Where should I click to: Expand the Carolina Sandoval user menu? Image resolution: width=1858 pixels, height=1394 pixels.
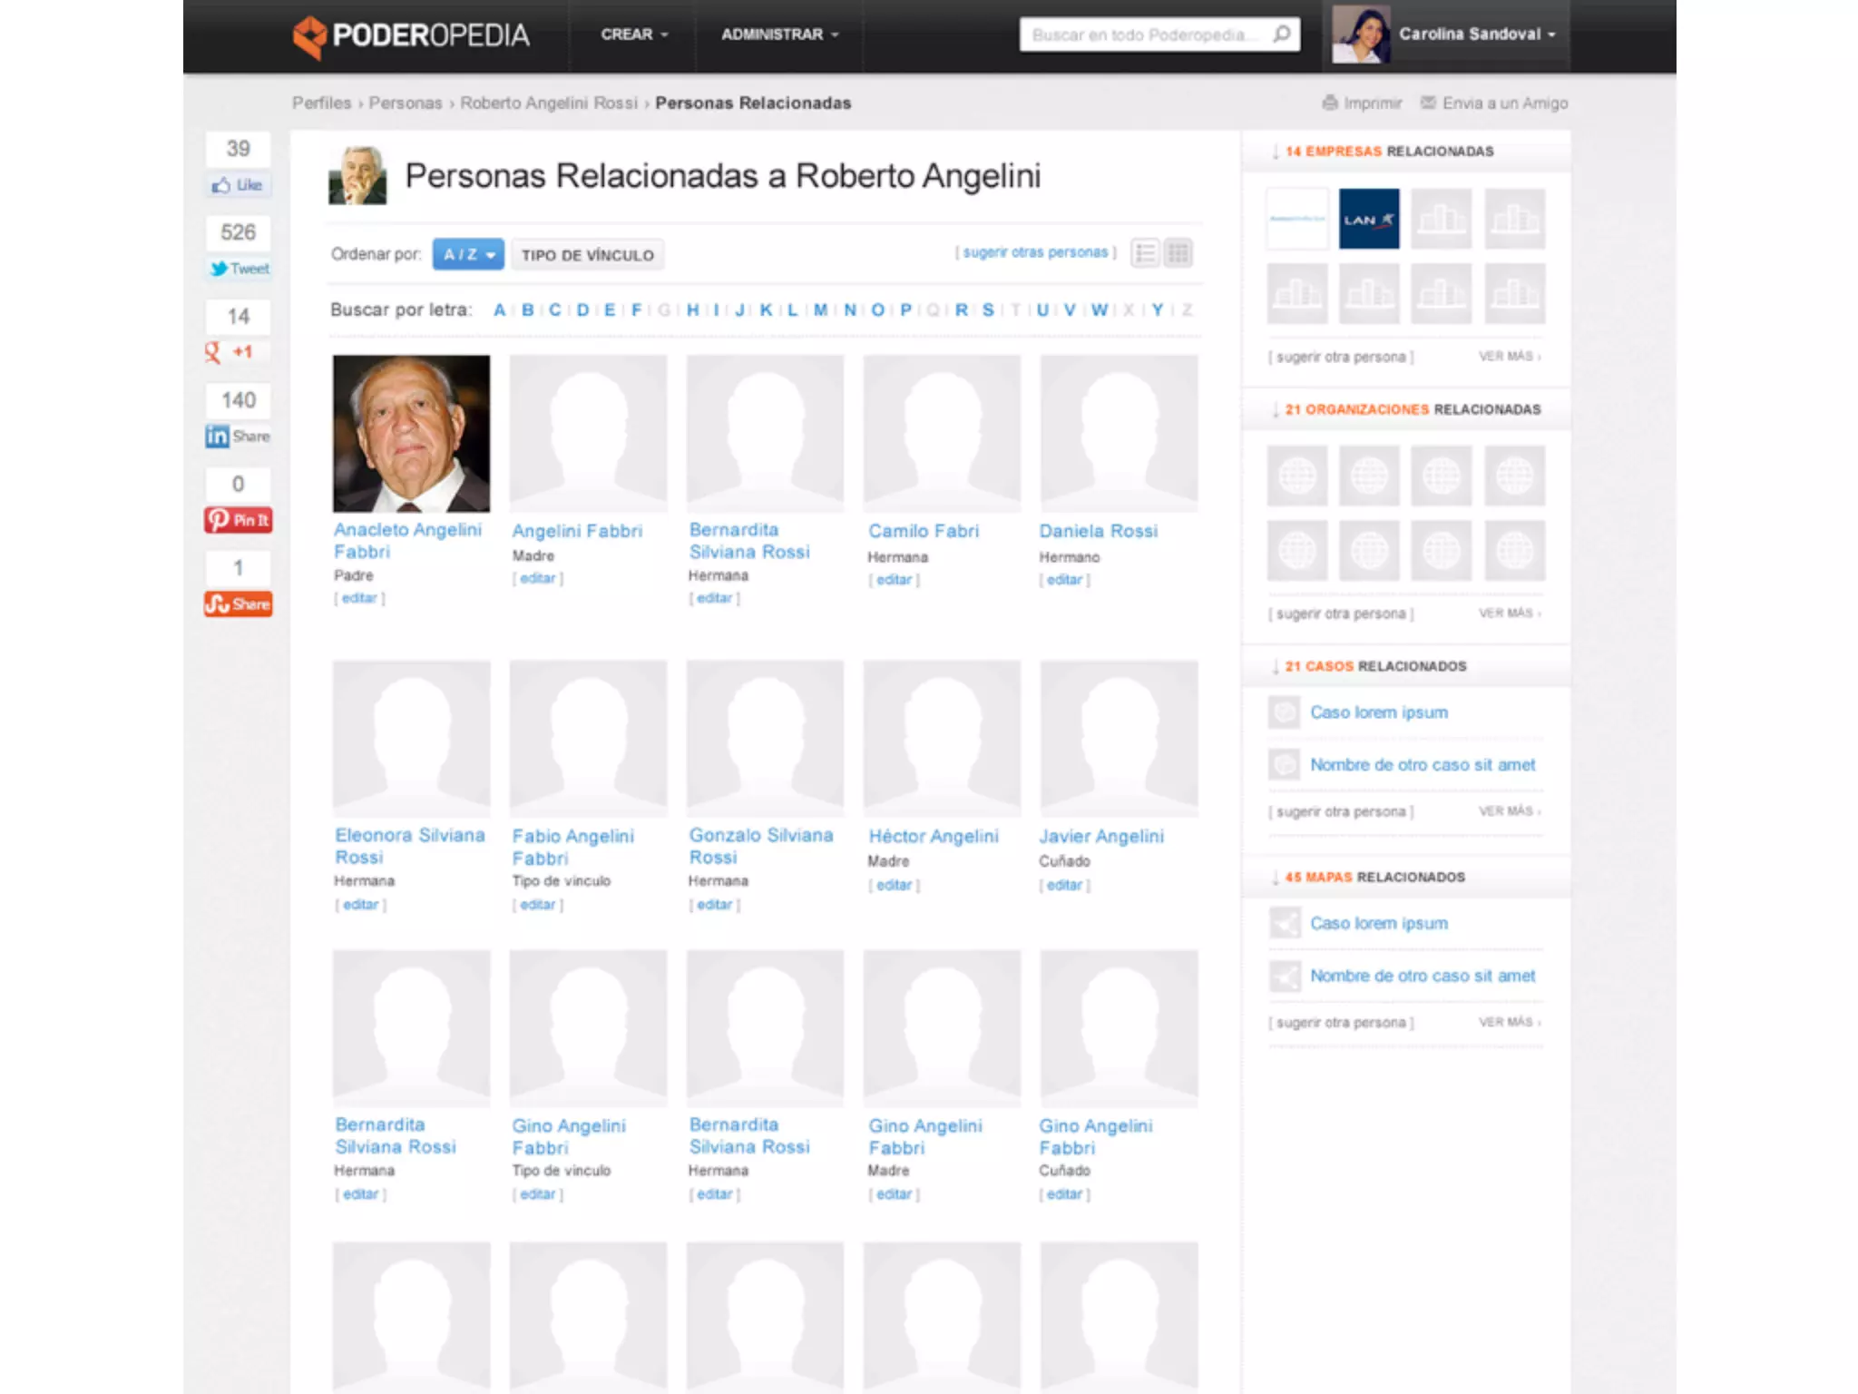(1476, 34)
